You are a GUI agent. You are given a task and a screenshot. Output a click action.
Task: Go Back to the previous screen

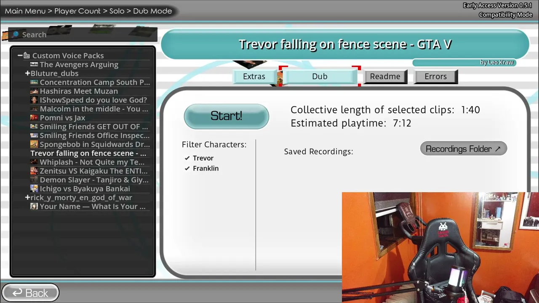pos(30,293)
